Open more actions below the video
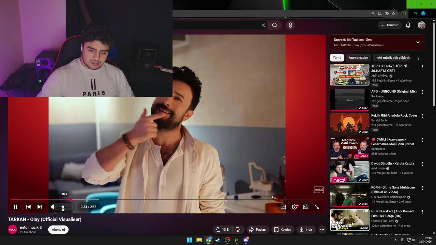This screenshot has width=436, height=245. click(x=322, y=230)
